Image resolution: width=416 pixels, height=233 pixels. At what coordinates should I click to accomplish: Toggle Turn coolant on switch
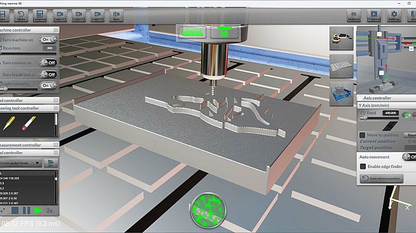48,63
